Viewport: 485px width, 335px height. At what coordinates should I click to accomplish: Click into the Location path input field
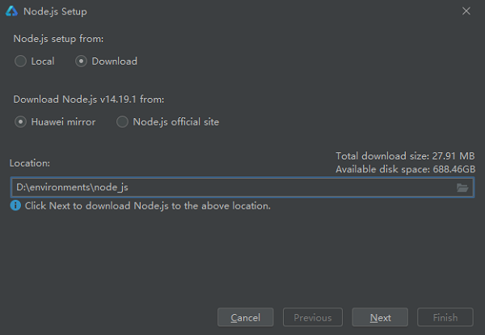(x=226, y=188)
